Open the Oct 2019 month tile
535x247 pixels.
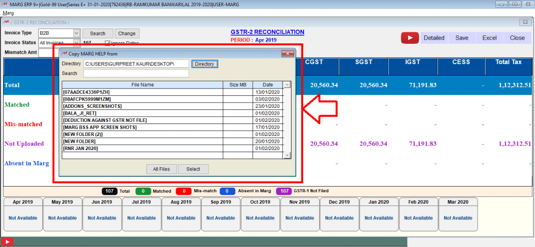click(260, 214)
